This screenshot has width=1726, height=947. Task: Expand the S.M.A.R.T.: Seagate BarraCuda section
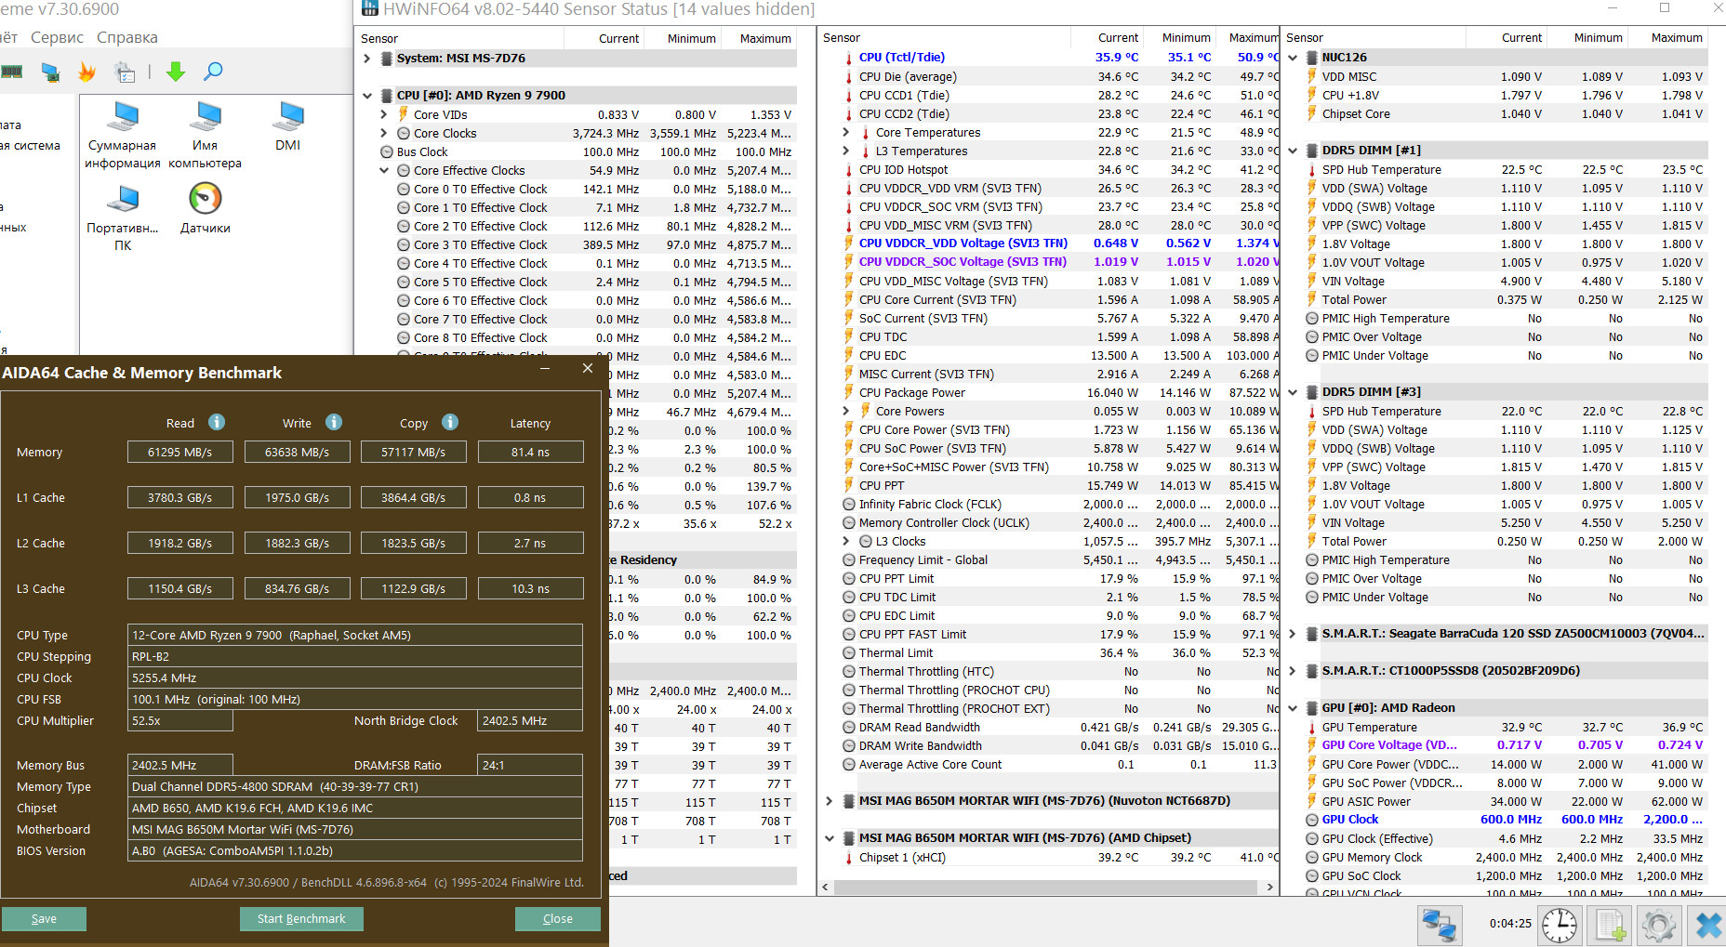1293,634
